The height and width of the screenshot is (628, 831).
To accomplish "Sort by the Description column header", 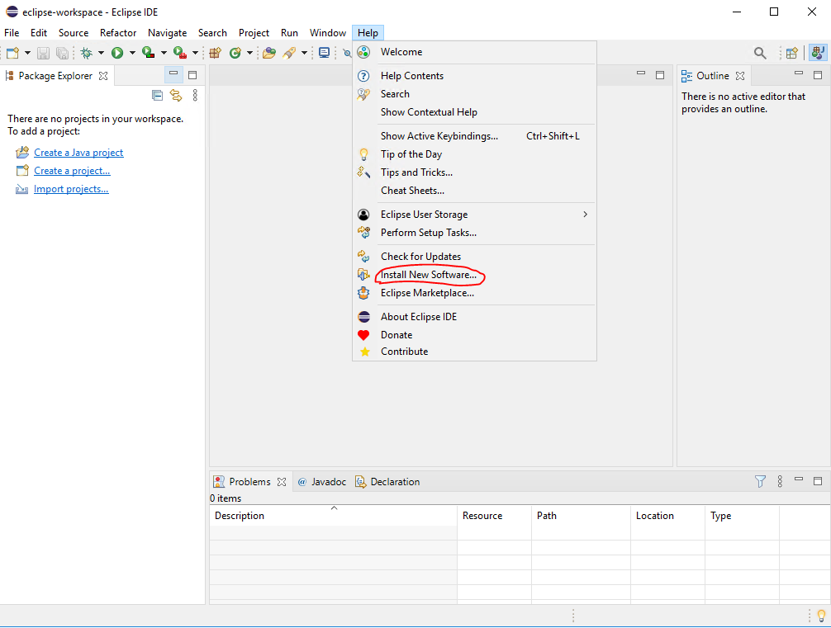I will pyautogui.click(x=334, y=515).
